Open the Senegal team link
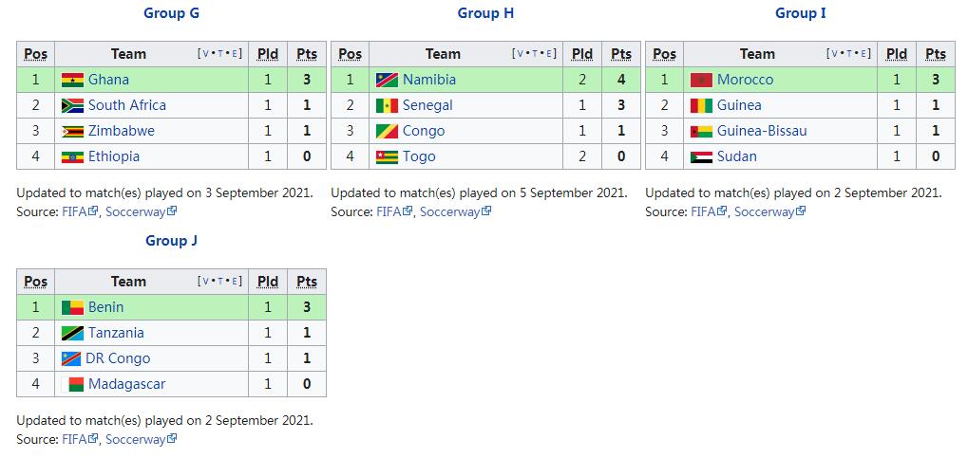This screenshot has height=458, width=968. point(427,105)
